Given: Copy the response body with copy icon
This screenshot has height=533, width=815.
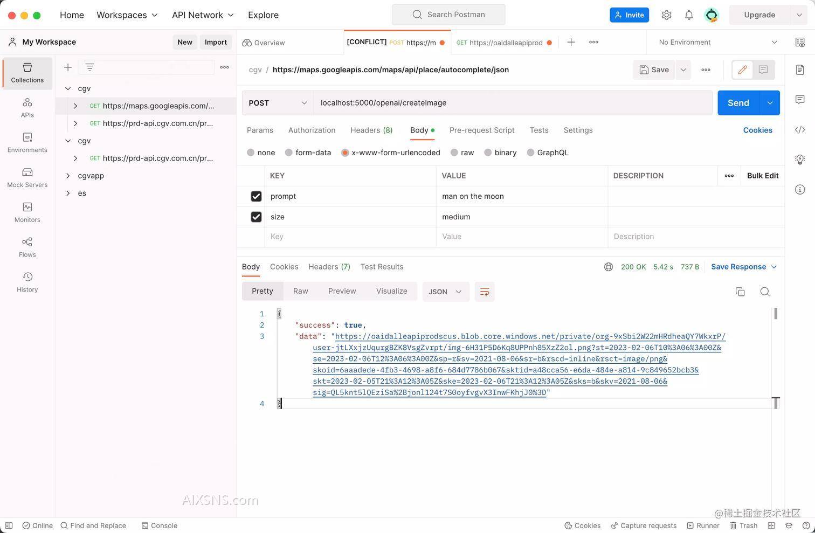Looking at the screenshot, I should coord(740,292).
